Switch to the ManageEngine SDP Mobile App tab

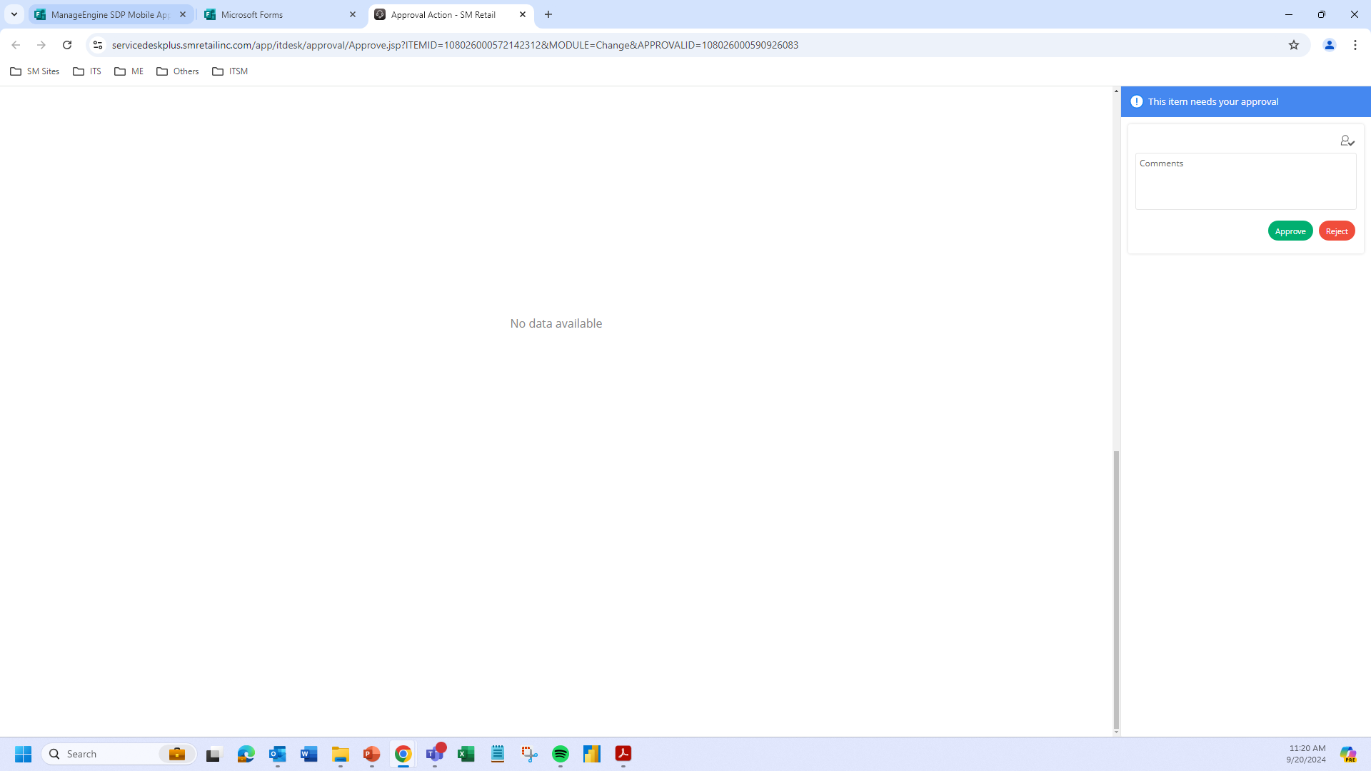107,14
